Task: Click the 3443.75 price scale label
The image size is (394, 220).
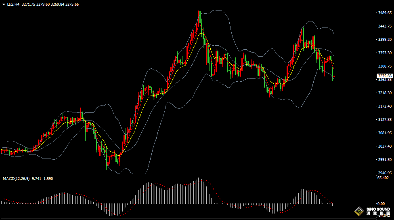Action: 385,26
